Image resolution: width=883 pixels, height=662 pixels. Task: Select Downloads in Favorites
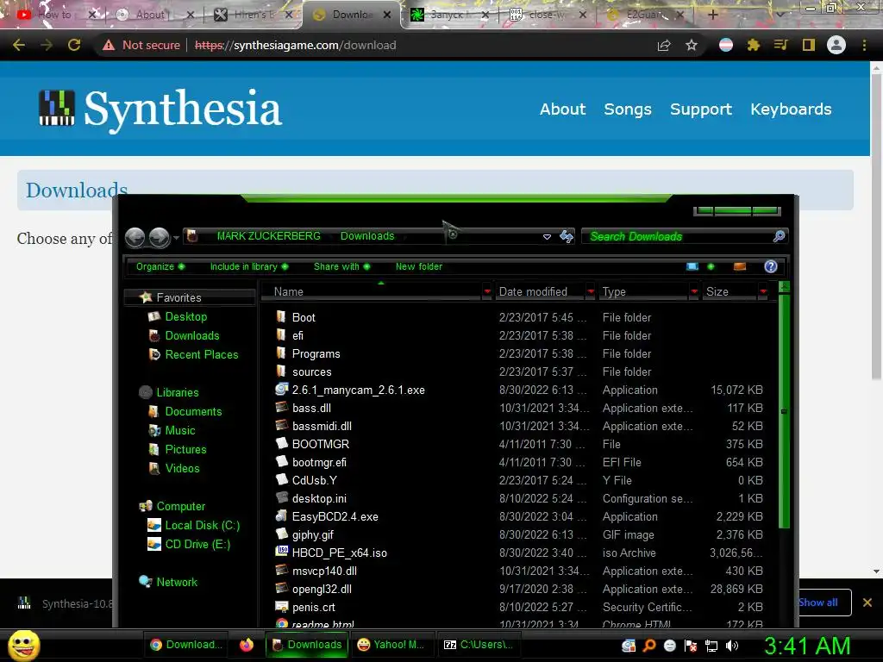point(192,335)
